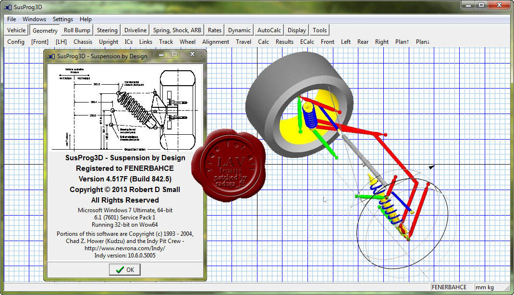Open the Results item
Viewport: 514px width, 295px height.
coord(284,42)
